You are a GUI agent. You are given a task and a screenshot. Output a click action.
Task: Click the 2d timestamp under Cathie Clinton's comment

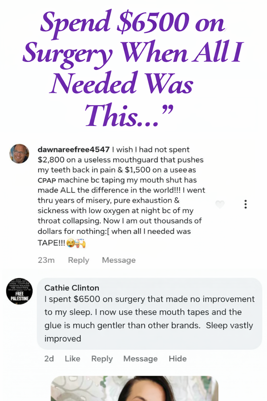click(49, 359)
